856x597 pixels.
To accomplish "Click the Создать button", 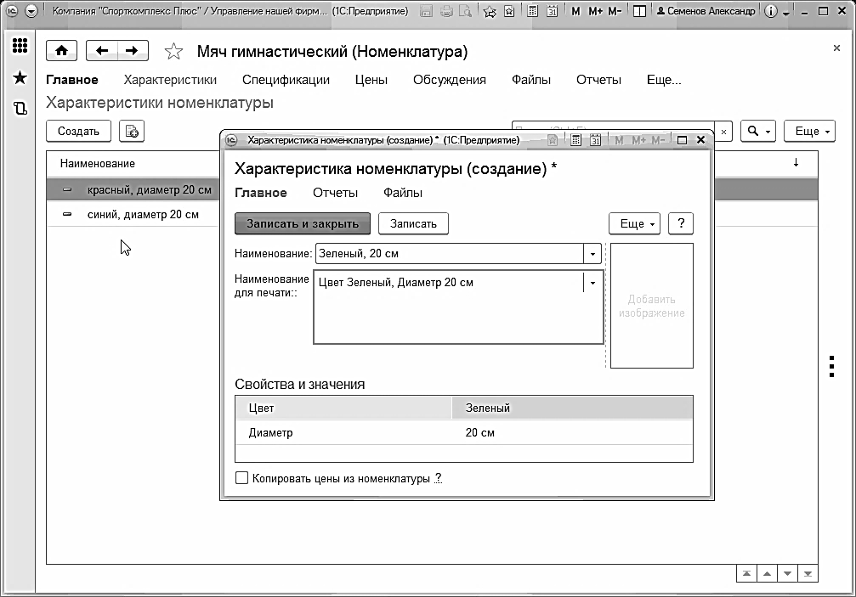I will [78, 131].
